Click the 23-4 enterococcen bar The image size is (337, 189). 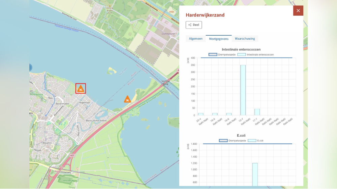(x=201, y=114)
